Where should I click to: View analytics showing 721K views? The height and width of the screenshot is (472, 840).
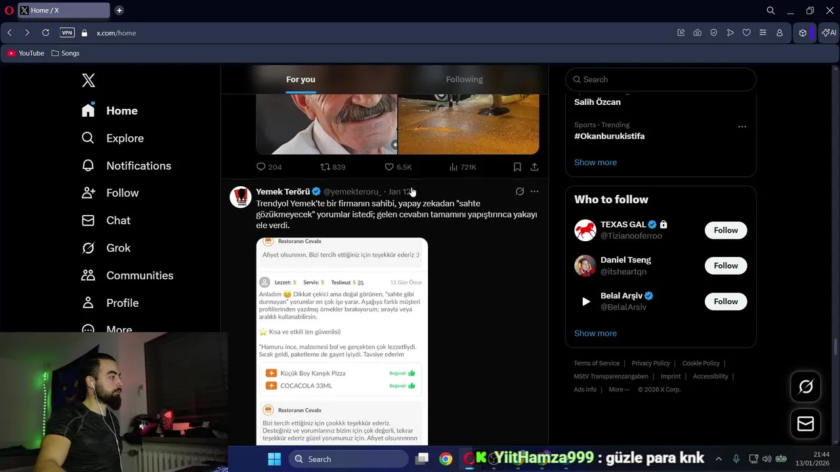click(463, 167)
